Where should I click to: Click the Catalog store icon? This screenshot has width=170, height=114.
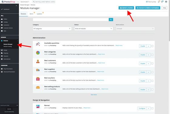pos(2,22)
